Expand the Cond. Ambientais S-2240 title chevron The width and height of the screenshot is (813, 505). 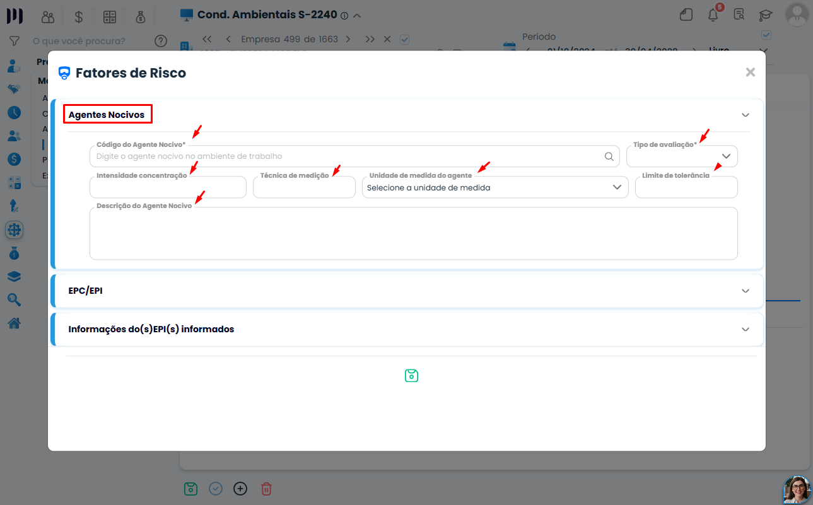[358, 15]
